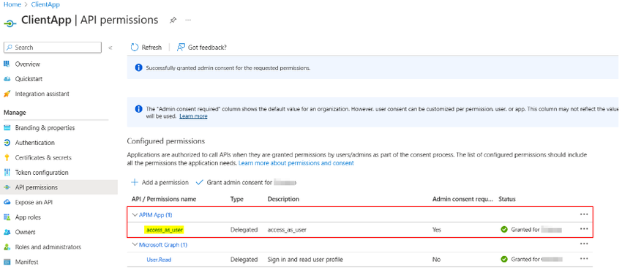Click the Authentication sidebar icon
The image size is (622, 270).
[7, 143]
